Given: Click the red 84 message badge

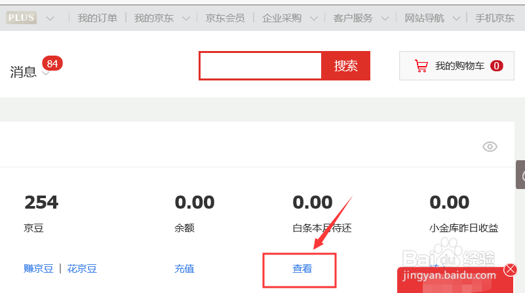Looking at the screenshot, I should click(x=52, y=63).
